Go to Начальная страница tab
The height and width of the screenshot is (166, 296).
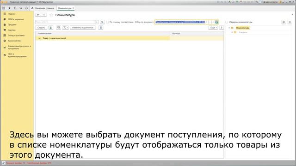(43, 8)
